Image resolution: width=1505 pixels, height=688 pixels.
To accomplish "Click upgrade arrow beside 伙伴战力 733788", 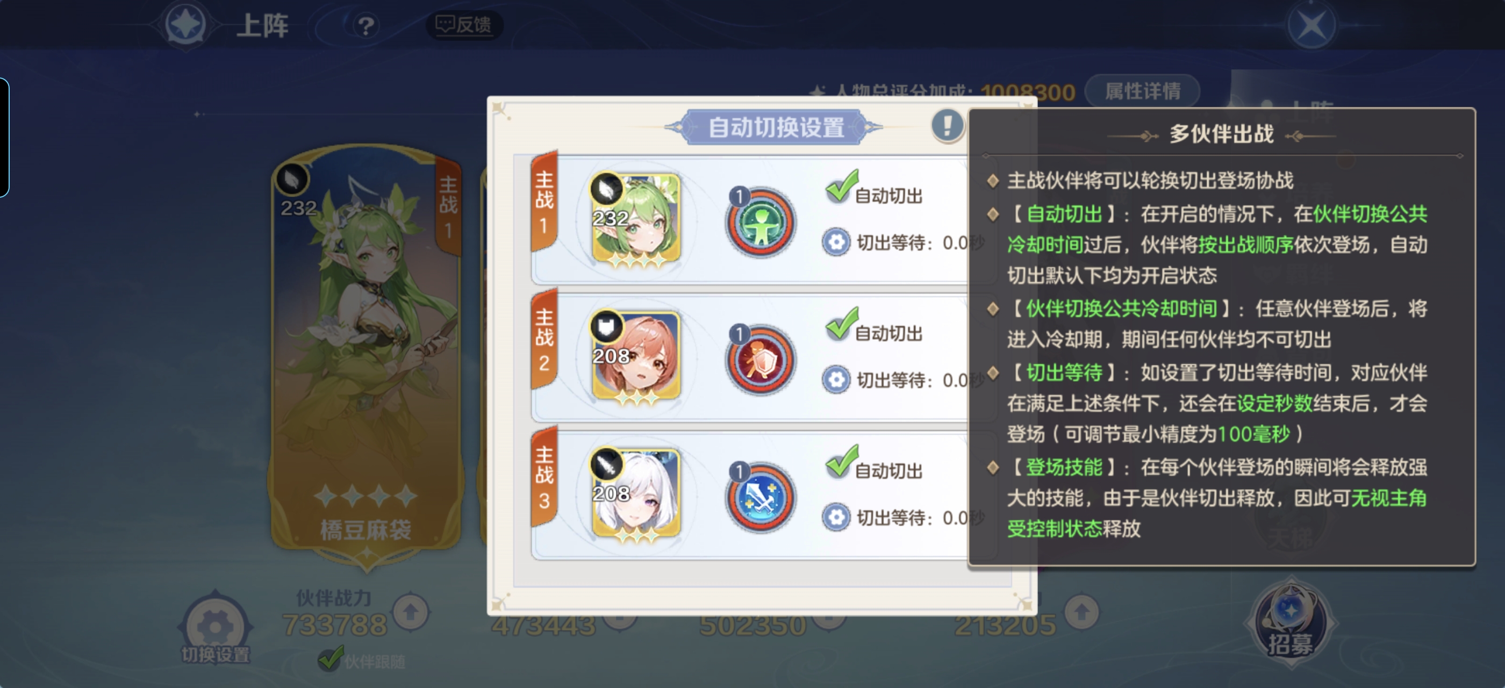I will 411,612.
